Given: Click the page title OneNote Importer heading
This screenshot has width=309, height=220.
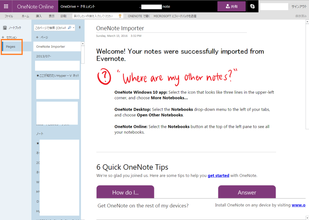Looking at the screenshot, I should click(x=120, y=28).
